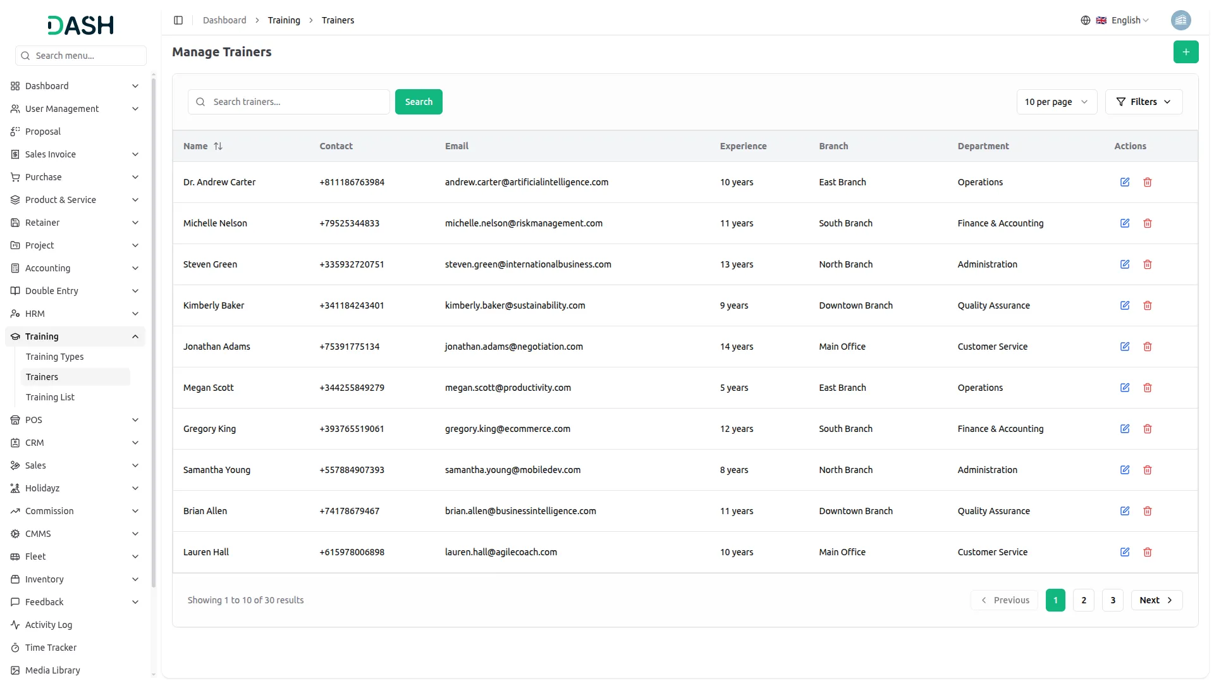Go to Next page of results

[x=1156, y=600]
